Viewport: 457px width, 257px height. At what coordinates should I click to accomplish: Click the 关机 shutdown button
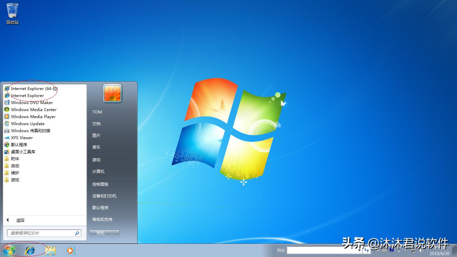point(100,233)
